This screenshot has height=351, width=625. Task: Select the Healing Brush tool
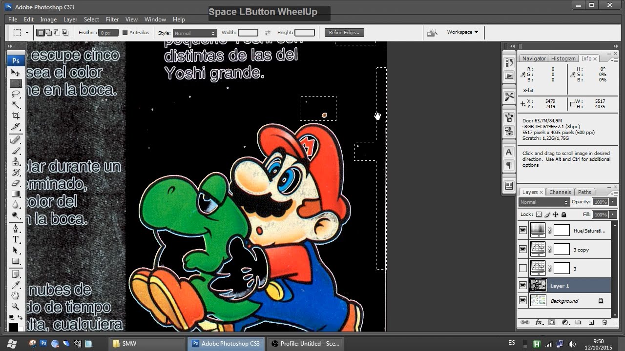pos(16,140)
